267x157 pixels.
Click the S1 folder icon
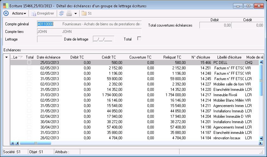point(84,13)
